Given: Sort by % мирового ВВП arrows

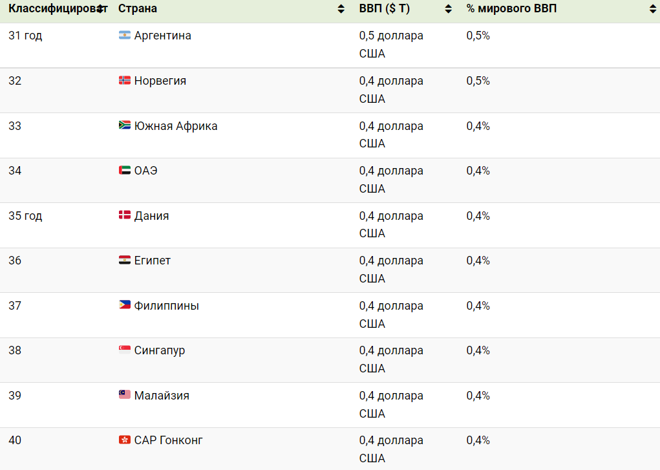Looking at the screenshot, I should point(652,10).
